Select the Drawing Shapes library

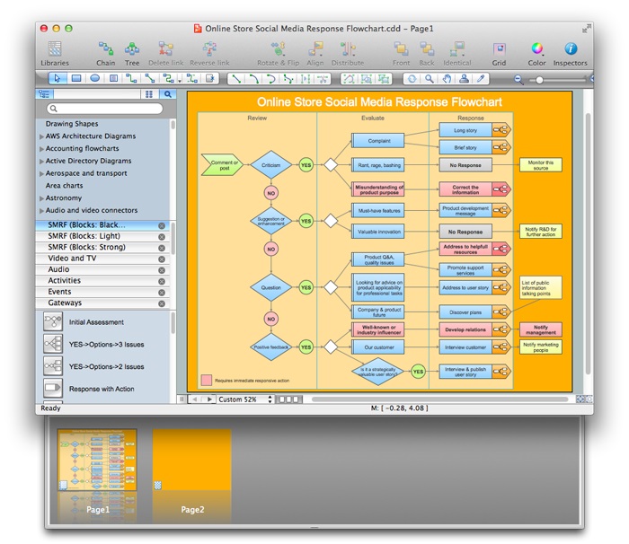(x=72, y=124)
